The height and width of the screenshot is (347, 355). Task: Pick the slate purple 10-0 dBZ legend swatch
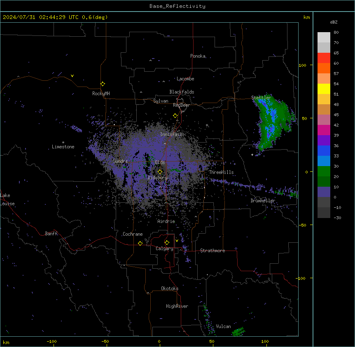coord(324,192)
